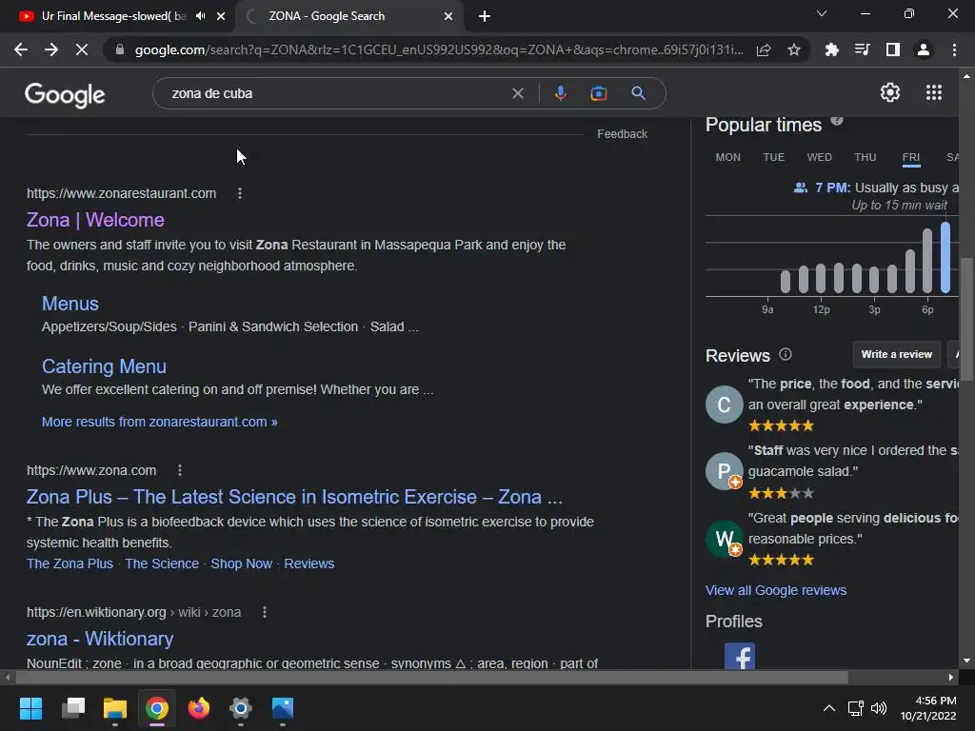Go forward using browser forward arrow
The height and width of the screenshot is (731, 975).
tap(51, 49)
